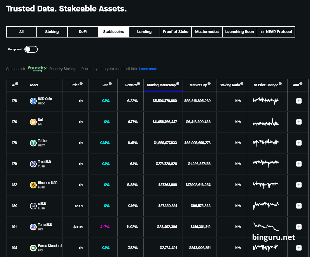The image size is (310, 257).
Task: Click the sUSD coin logo
Action: coord(33,206)
